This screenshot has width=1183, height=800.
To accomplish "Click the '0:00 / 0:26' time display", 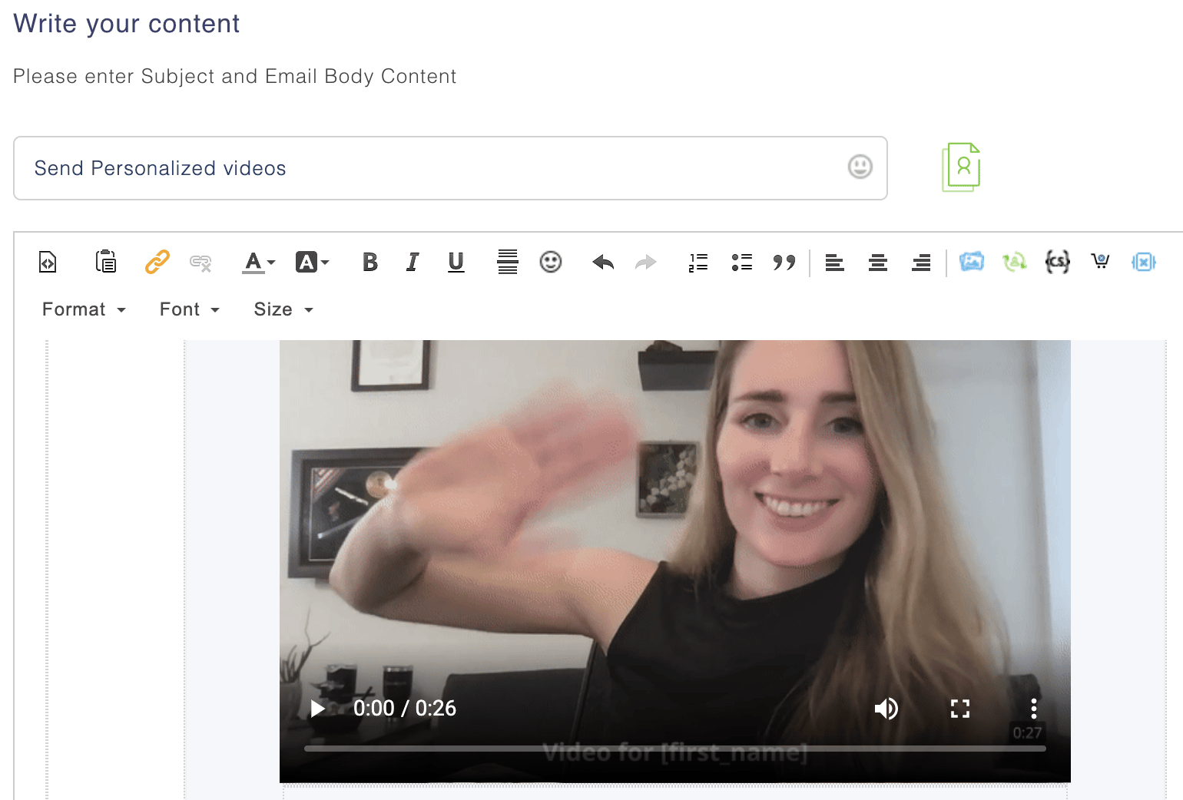I will [405, 708].
